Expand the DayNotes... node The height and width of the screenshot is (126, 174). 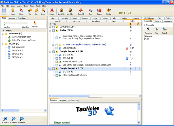50,27
